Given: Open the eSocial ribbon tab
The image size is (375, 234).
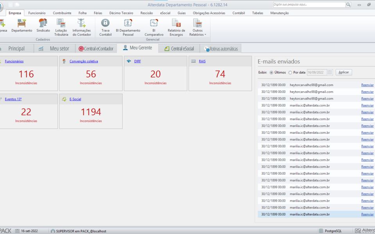Looking at the screenshot, I should [x=165, y=13].
